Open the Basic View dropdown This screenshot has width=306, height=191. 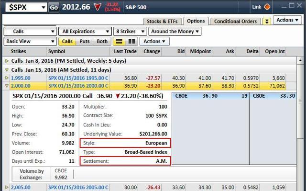coord(30,41)
